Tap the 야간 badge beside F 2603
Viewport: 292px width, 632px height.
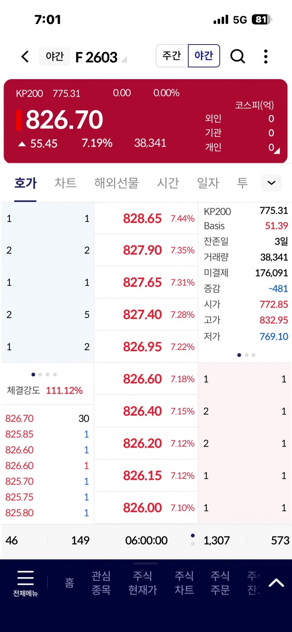[x=54, y=57]
